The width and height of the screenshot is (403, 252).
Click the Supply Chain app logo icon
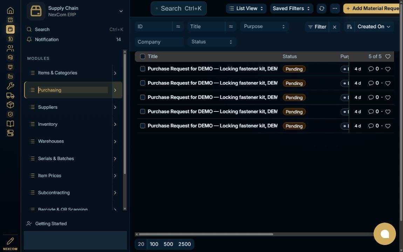click(x=36, y=11)
